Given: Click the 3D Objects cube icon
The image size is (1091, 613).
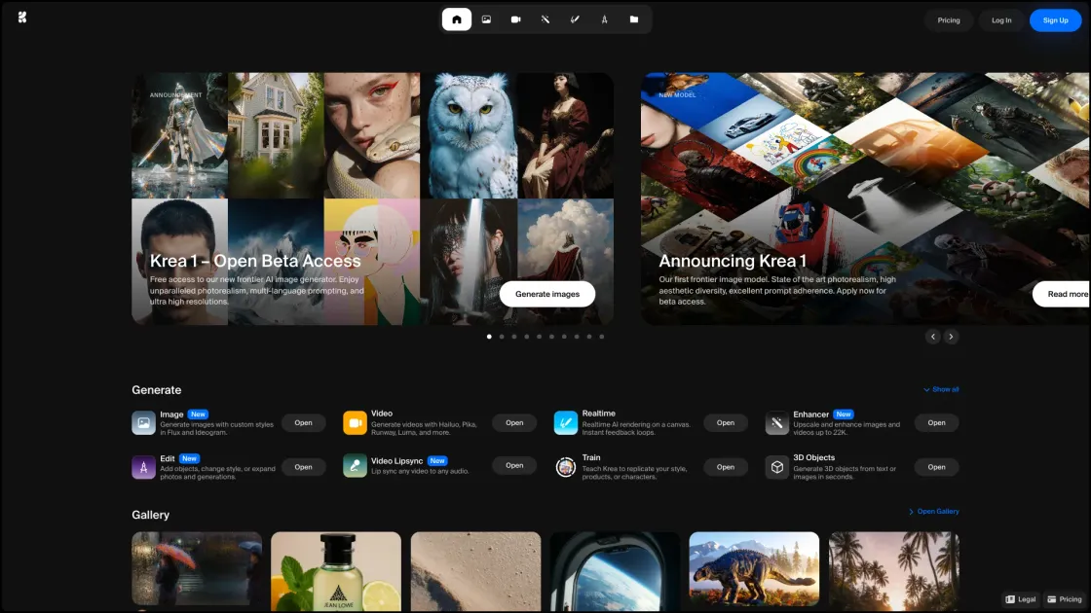Looking at the screenshot, I should pos(776,467).
